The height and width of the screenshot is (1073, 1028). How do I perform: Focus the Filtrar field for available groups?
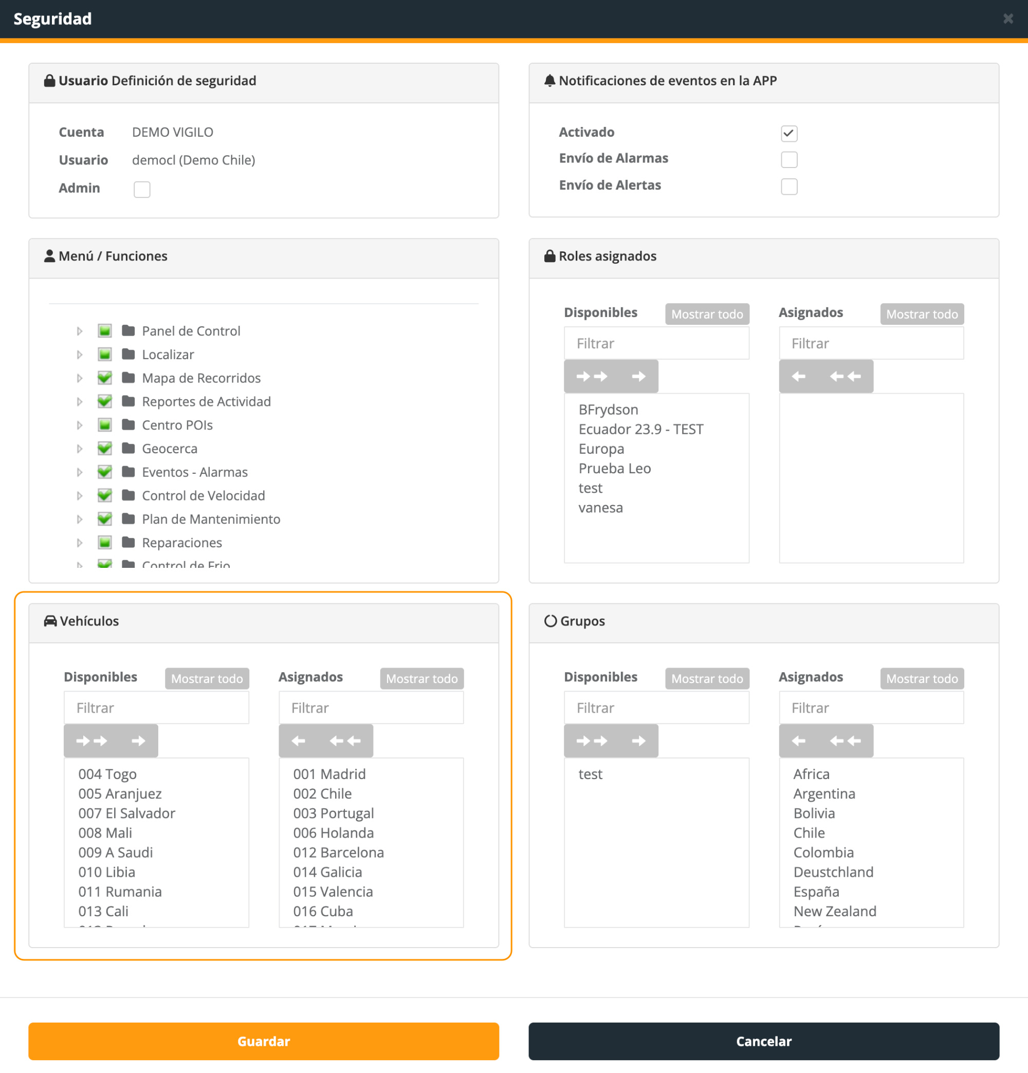coord(656,708)
